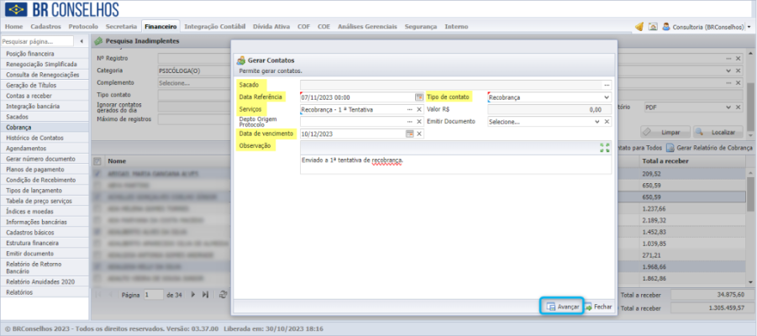757x336 pixels.
Task: Open the Cadastros menu tab
Action: coord(45,27)
